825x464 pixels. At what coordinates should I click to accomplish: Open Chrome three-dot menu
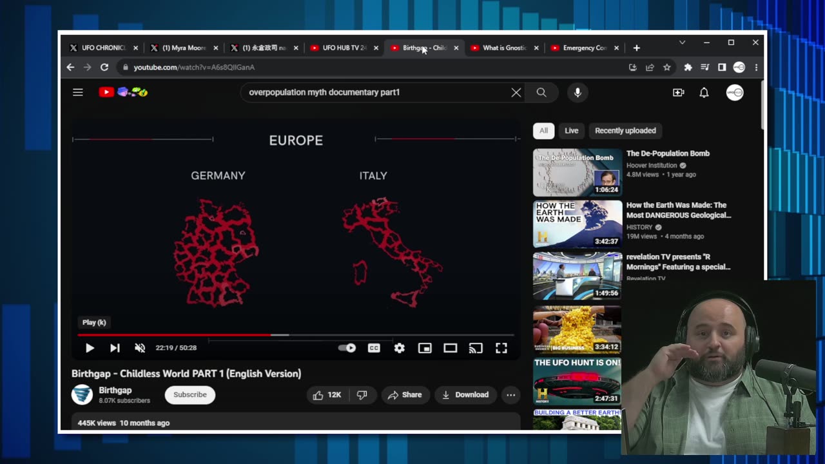tap(756, 67)
